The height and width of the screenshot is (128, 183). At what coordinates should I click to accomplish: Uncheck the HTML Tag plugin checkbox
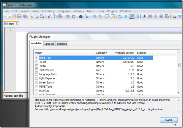(36, 58)
